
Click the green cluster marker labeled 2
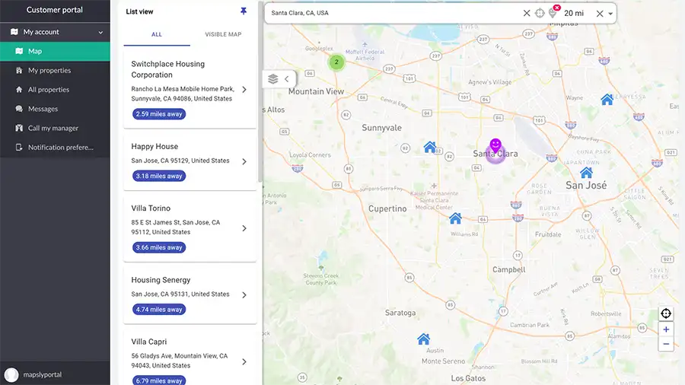coord(336,62)
